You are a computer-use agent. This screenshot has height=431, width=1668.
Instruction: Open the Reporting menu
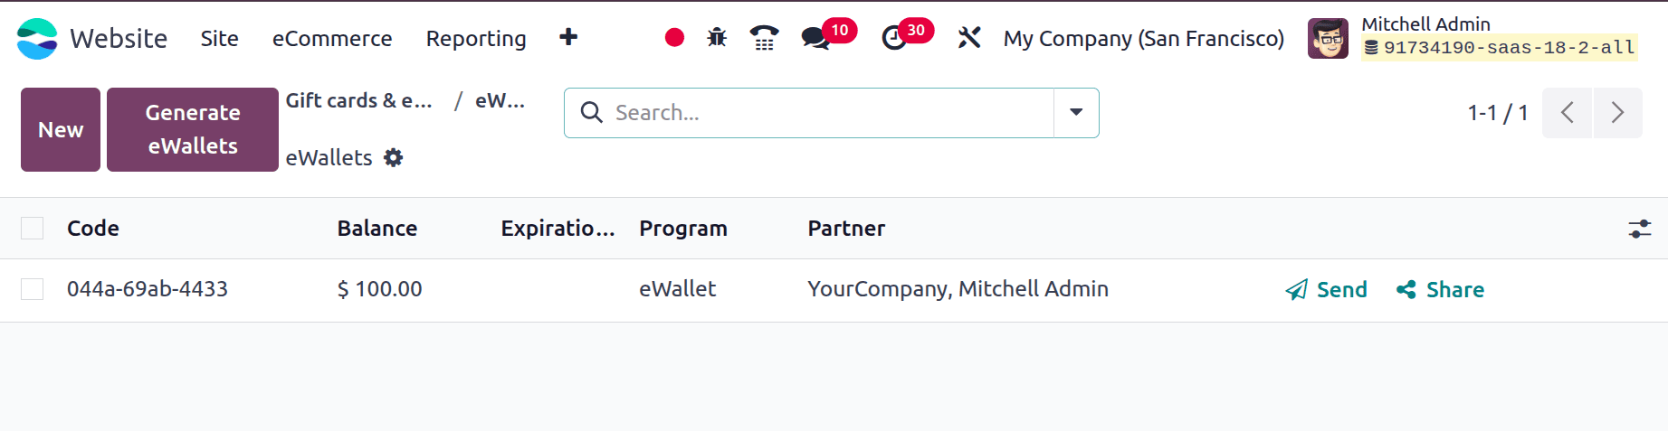[x=476, y=39]
